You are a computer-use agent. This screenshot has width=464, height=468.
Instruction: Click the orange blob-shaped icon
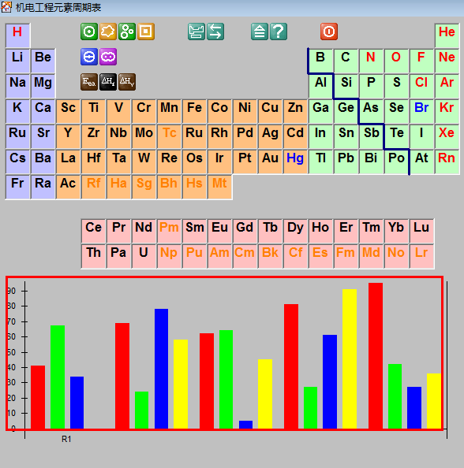[107, 32]
